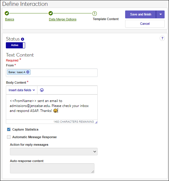Click the Cancel button
The image size is (169, 181).
click(145, 24)
